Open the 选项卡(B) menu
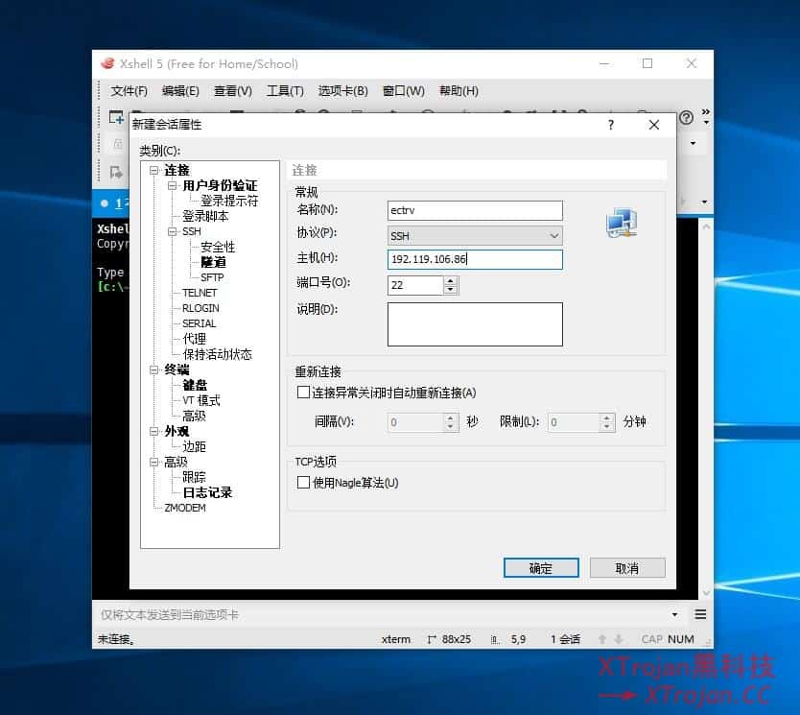The image size is (800, 715). click(x=342, y=91)
